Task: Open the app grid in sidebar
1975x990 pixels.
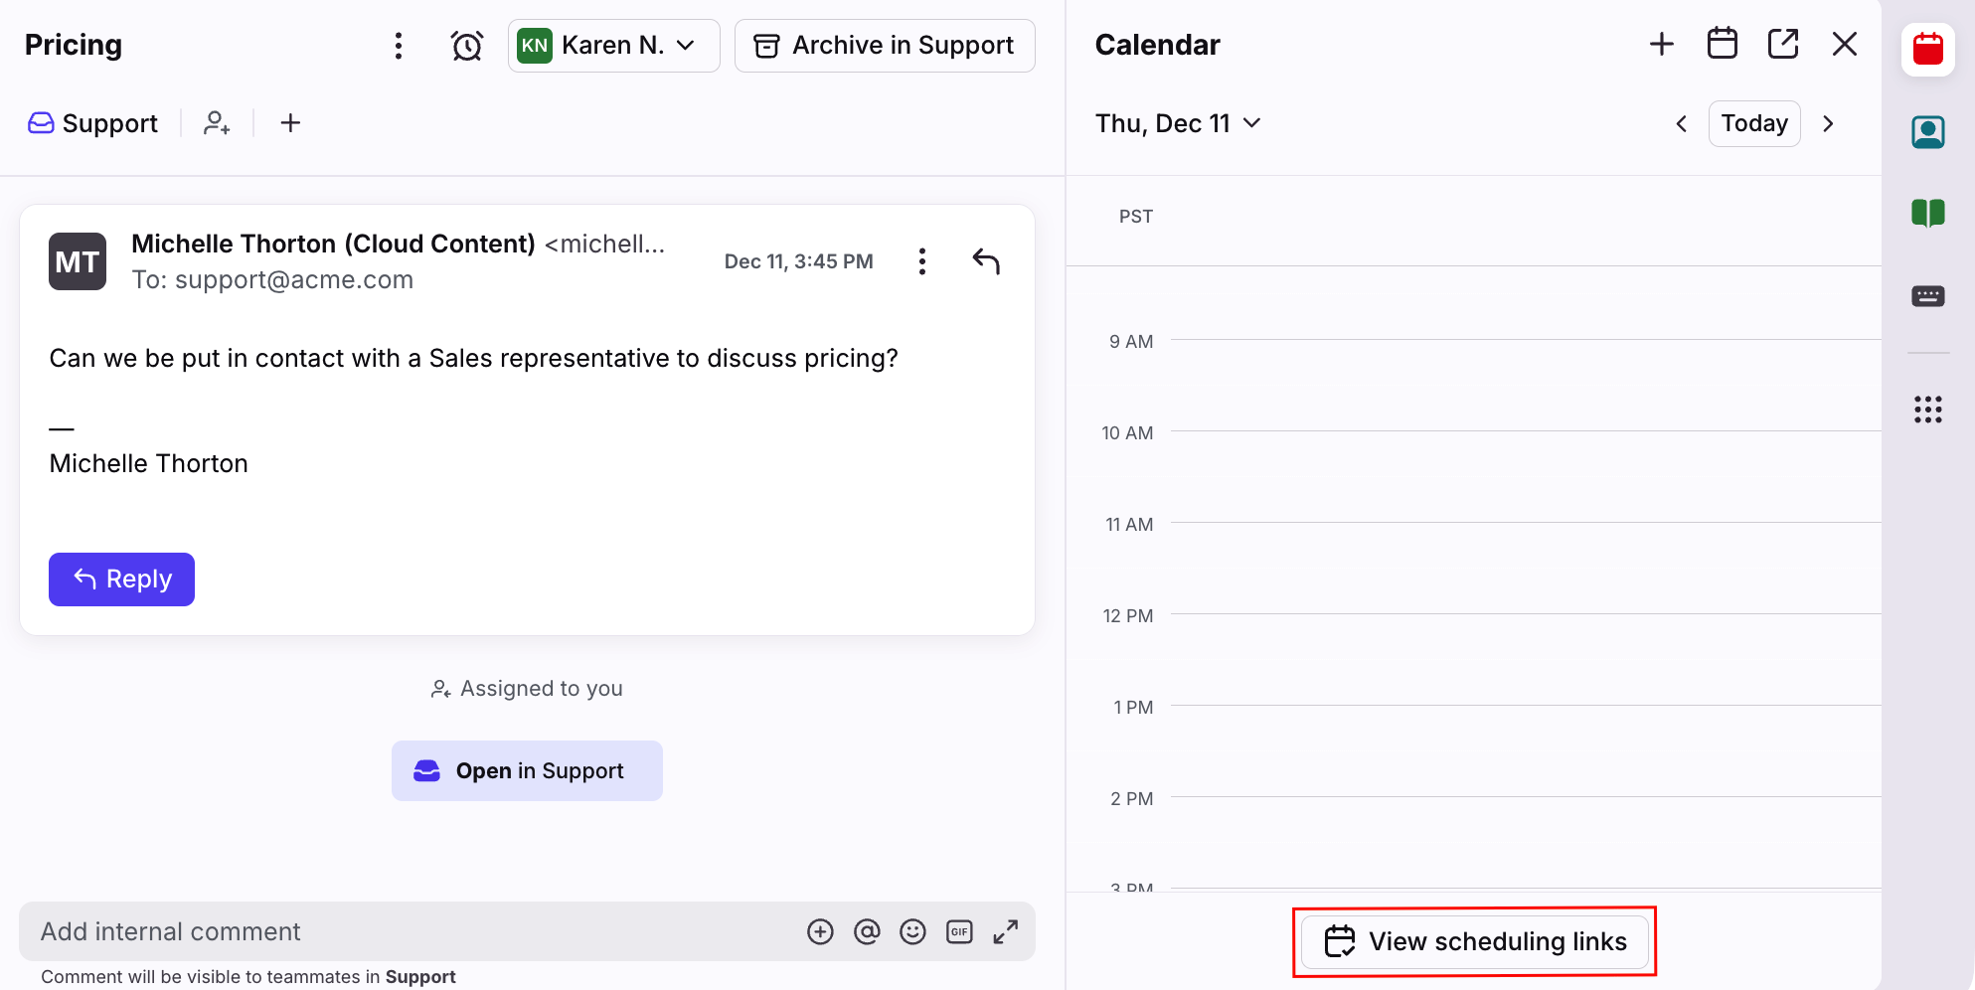Action: click(x=1928, y=410)
